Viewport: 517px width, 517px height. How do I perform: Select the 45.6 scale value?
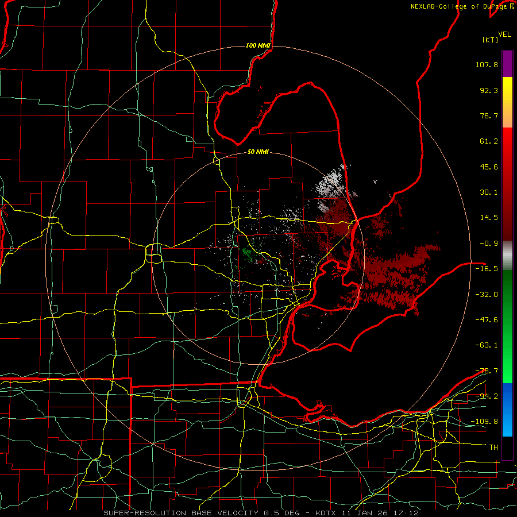(489, 167)
